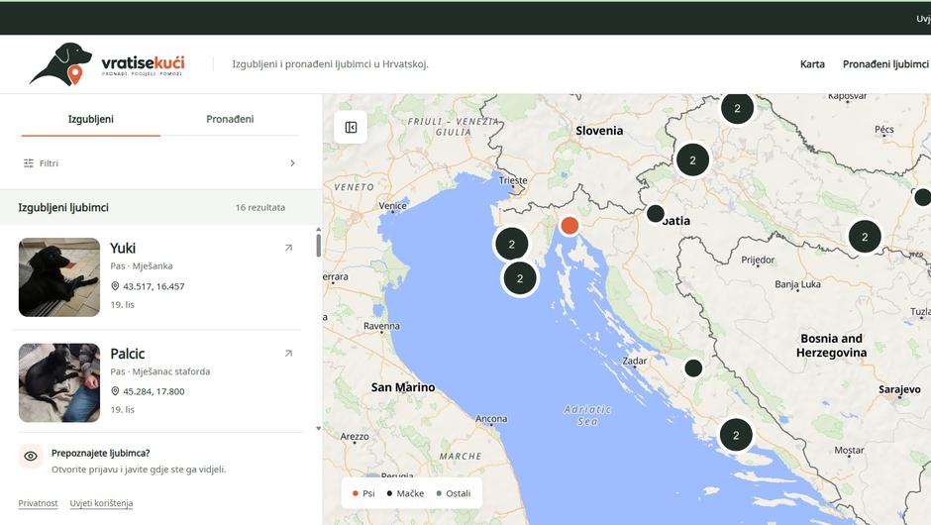
Task: Toggle Mačke legend filter
Action: (405, 493)
